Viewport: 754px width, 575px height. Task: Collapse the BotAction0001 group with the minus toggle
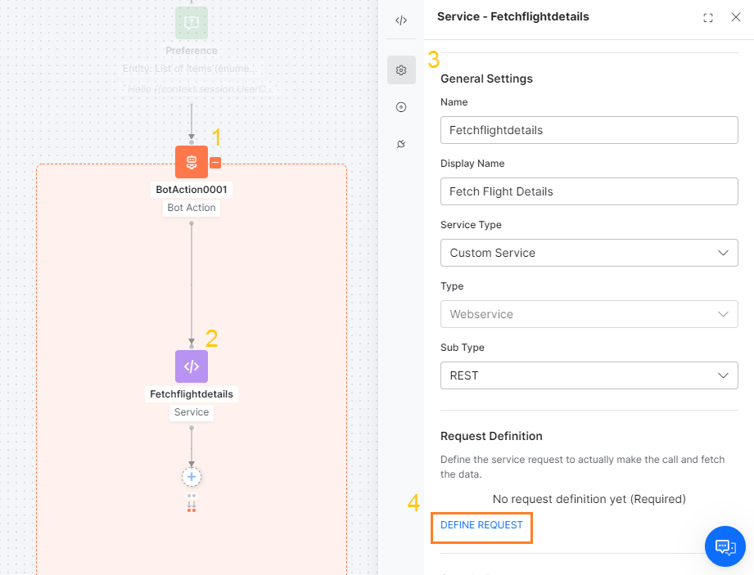214,162
